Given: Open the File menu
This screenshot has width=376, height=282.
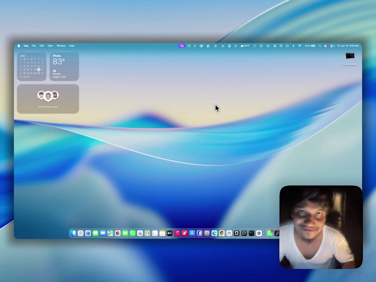Looking at the screenshot, I should click(x=34, y=46).
